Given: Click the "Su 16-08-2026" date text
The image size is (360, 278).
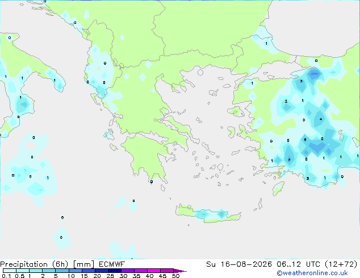Looking at the screenshot, I should click(239, 264).
